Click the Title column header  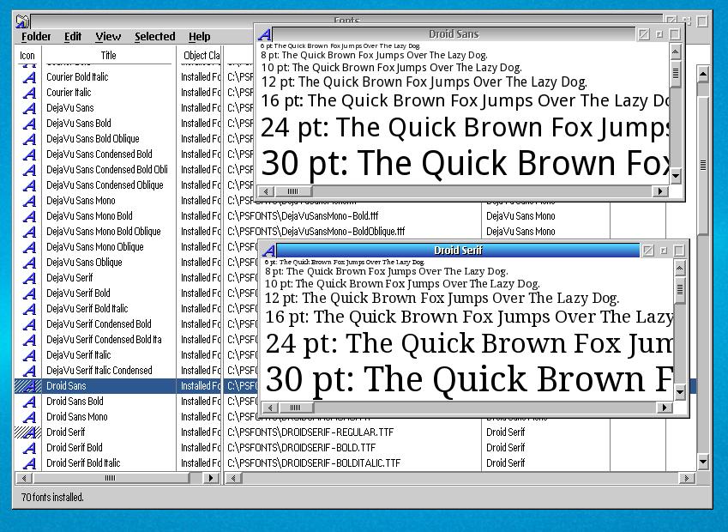coord(108,56)
